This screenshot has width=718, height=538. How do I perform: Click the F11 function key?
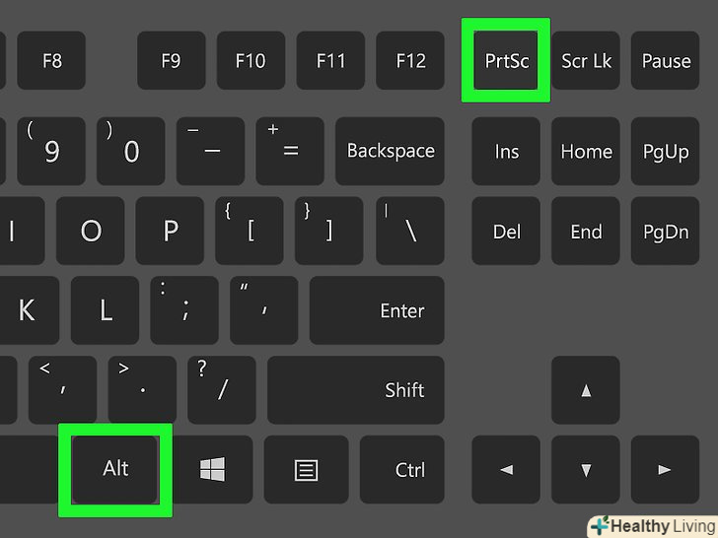[x=330, y=60]
